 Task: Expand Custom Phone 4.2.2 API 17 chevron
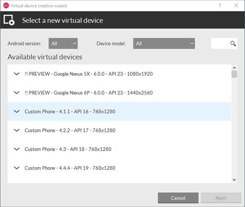17,130
